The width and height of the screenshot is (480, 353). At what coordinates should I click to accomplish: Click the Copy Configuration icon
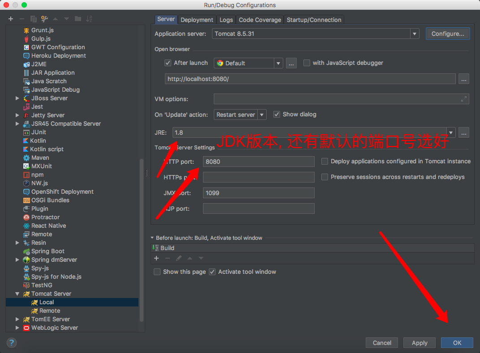pos(33,19)
